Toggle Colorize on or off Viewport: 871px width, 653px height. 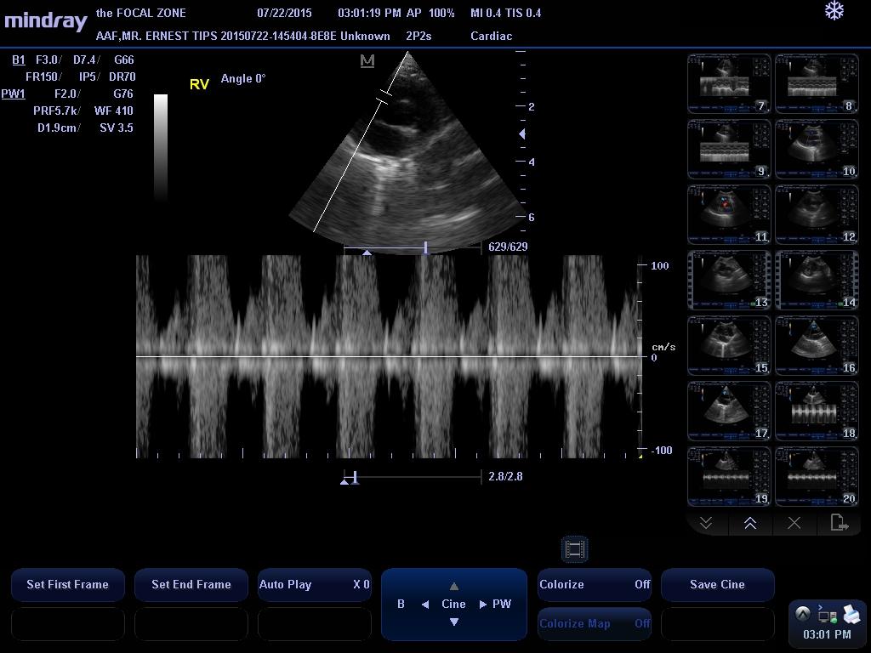click(595, 585)
